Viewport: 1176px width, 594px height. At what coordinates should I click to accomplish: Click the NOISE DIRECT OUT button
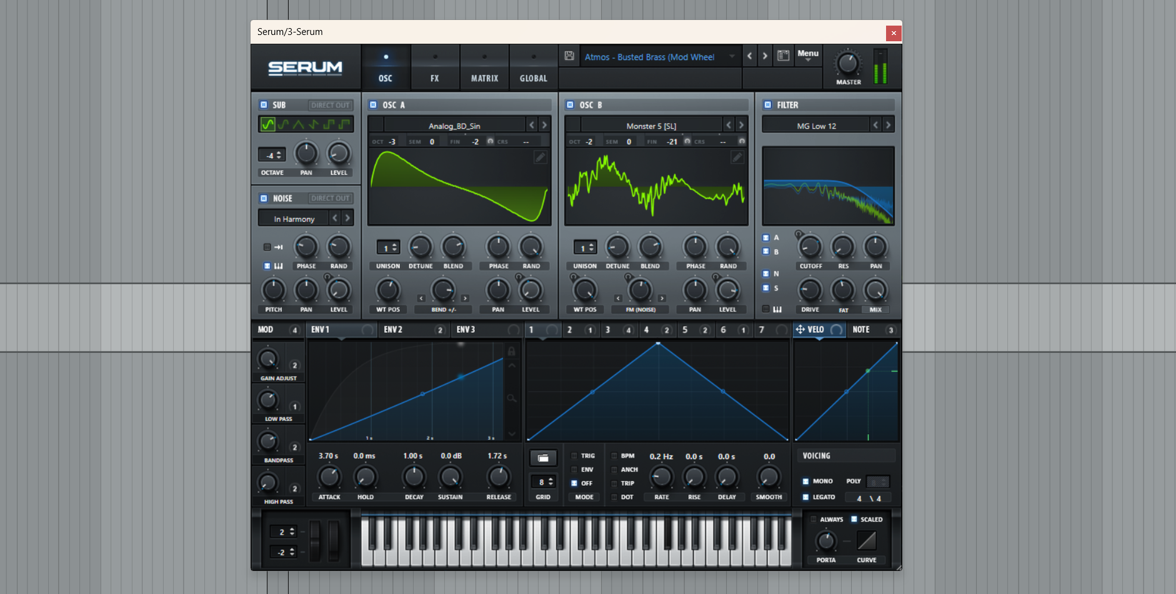tap(330, 198)
